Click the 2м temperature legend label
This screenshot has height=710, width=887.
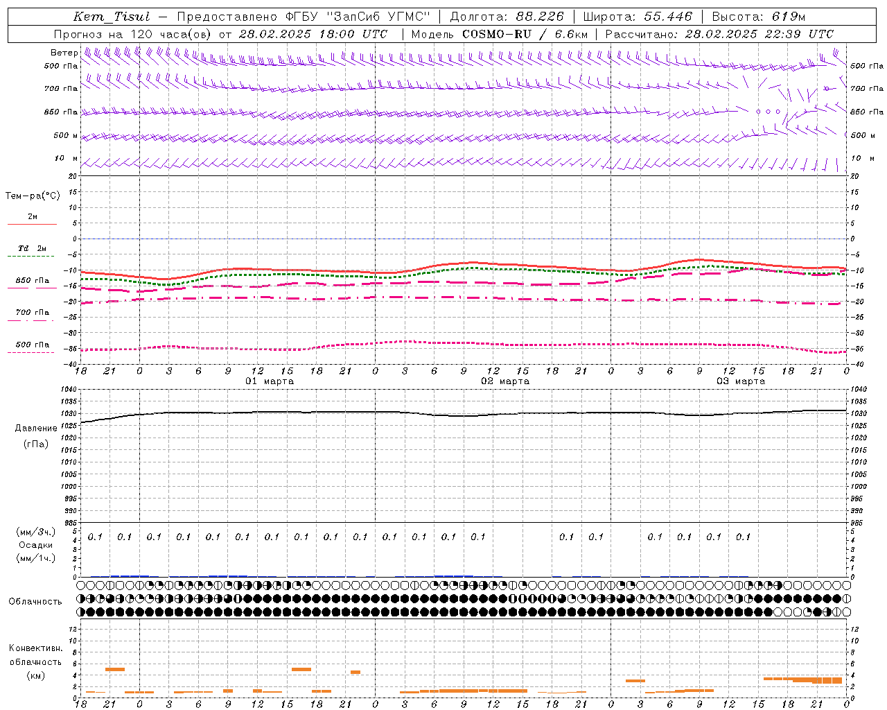(33, 217)
